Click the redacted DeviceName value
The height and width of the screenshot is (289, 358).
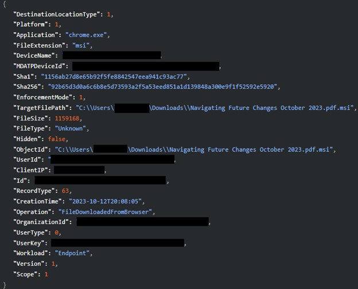111,56
